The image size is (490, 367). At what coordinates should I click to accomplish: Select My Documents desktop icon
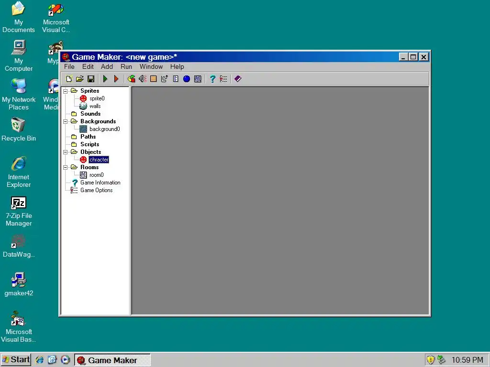[19, 17]
